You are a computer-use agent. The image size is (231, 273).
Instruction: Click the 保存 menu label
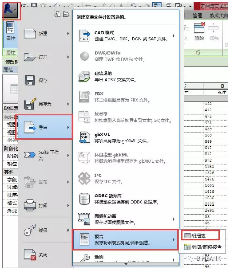point(43,81)
